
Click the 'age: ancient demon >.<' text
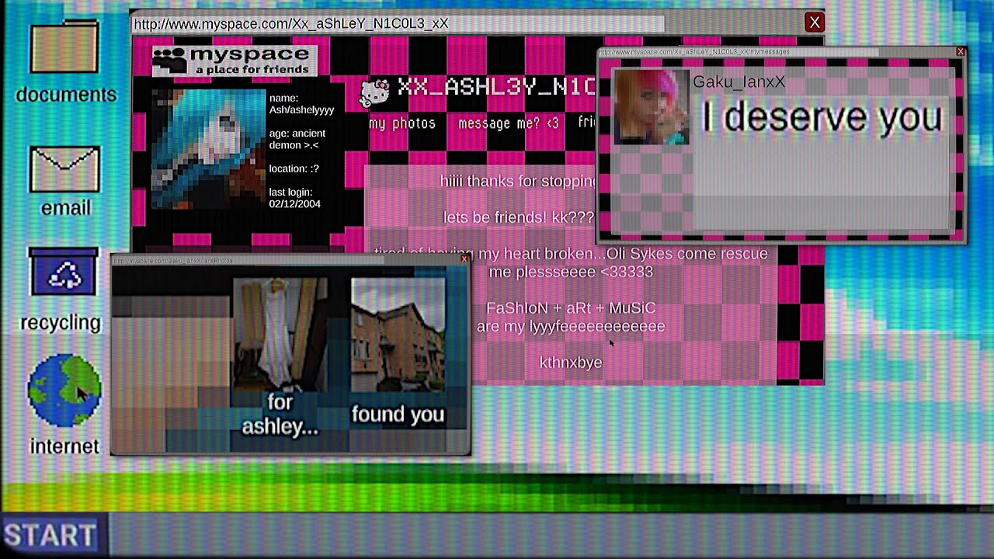(x=297, y=139)
